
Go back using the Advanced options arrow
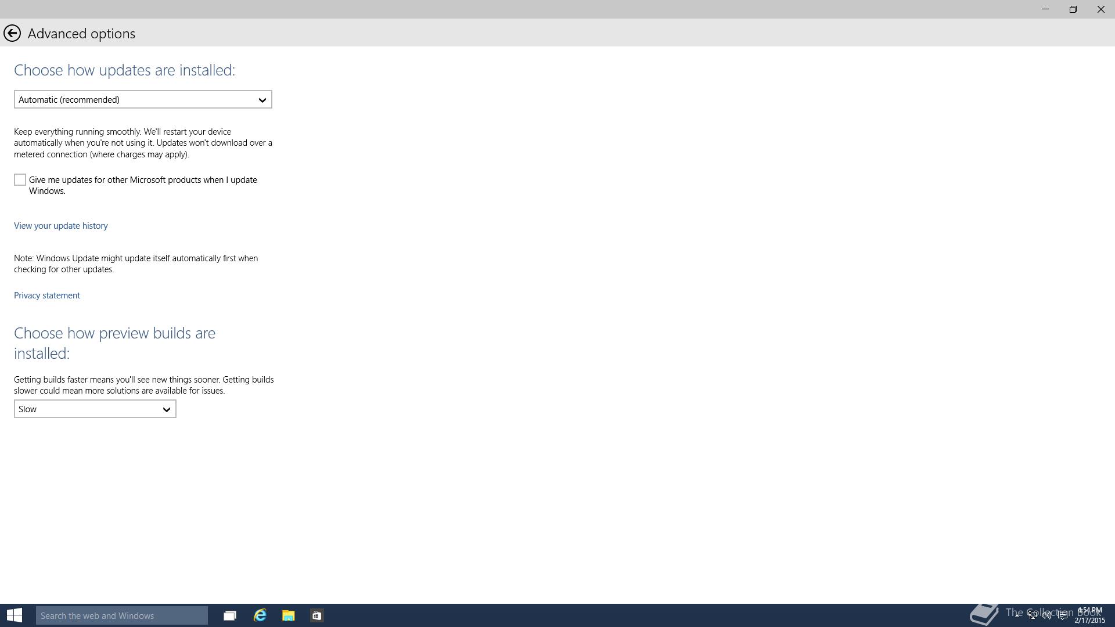tap(12, 33)
